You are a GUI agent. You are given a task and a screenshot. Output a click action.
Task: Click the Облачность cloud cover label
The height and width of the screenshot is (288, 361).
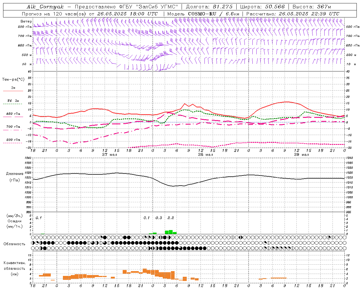(14, 244)
